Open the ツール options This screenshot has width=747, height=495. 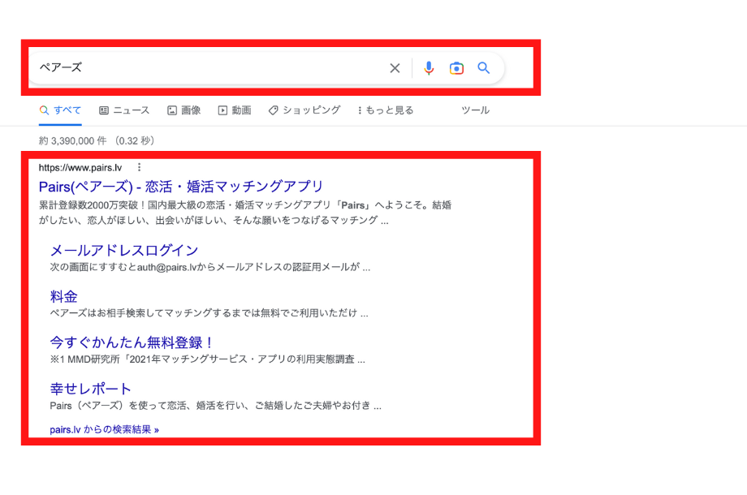(475, 110)
